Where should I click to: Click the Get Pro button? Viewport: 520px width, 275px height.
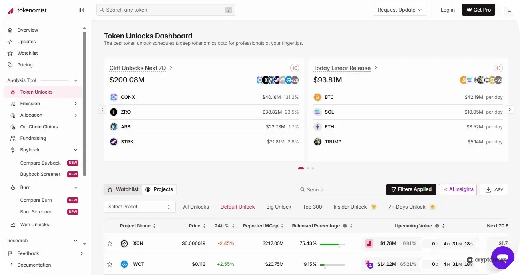coord(478,10)
